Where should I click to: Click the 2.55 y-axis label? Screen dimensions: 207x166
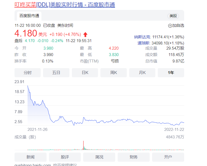[18, 122]
